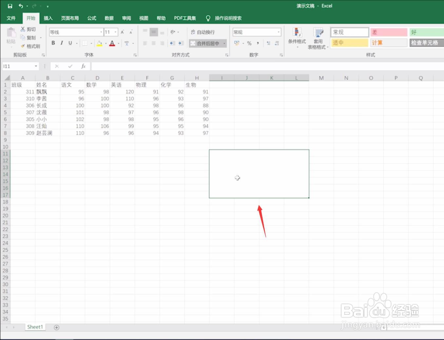This screenshot has width=444, height=340.
Task: Open number format dropdown (常规)
Action: point(279,32)
